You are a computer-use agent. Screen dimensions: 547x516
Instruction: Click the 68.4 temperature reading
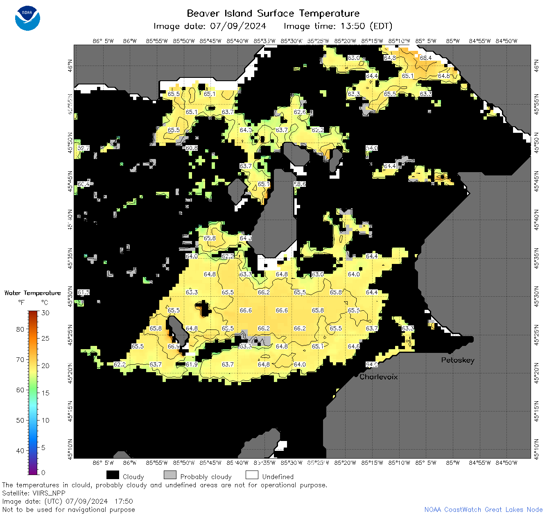(x=426, y=58)
